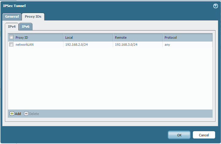This screenshot has width=221, height=144.
Task: Click the protocol value "any"
Action: click(x=167, y=45)
